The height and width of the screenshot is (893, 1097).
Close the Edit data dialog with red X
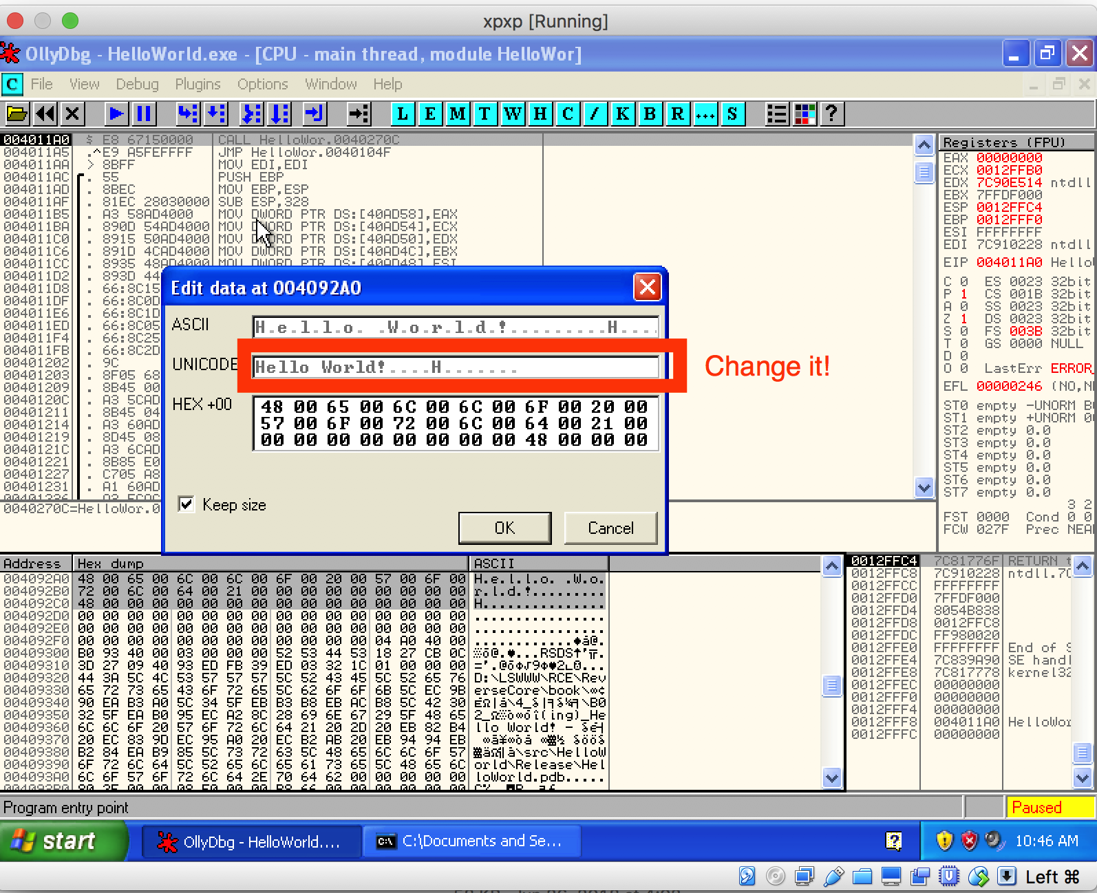pos(647,287)
